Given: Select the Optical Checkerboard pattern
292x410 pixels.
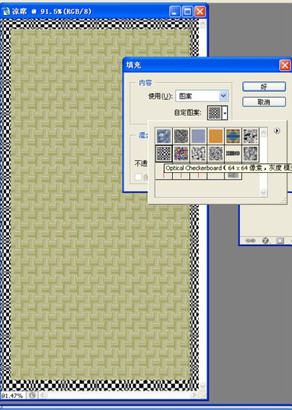Looking at the screenshot, I should [164, 154].
